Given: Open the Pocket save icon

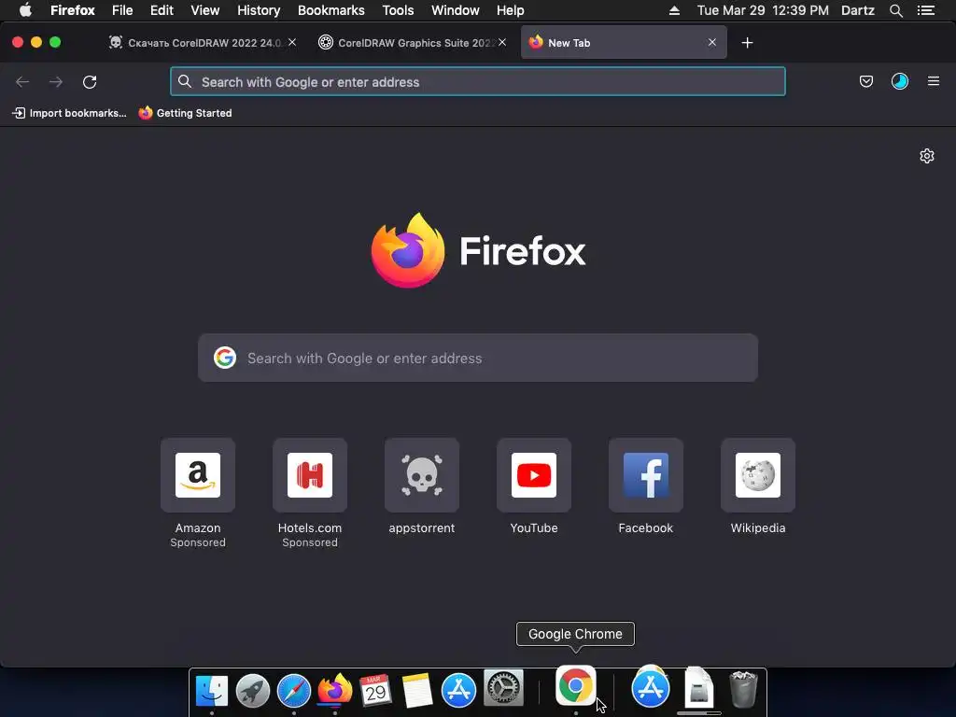Looking at the screenshot, I should pos(865,81).
